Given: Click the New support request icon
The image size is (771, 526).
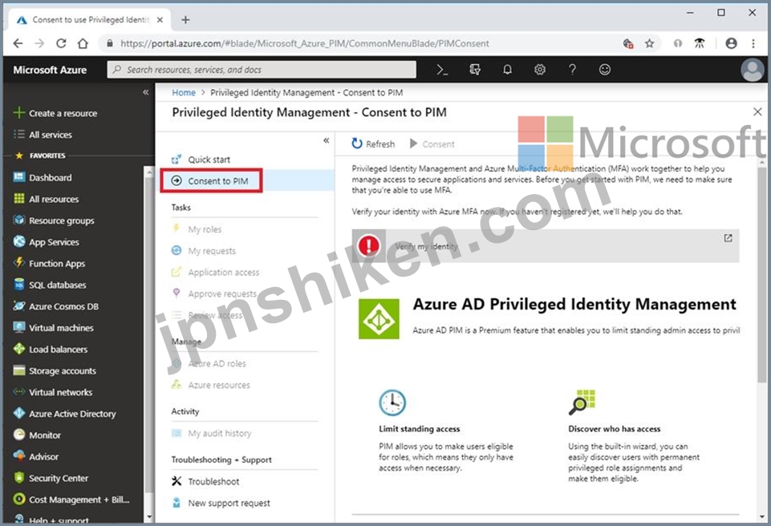Looking at the screenshot, I should [x=177, y=503].
